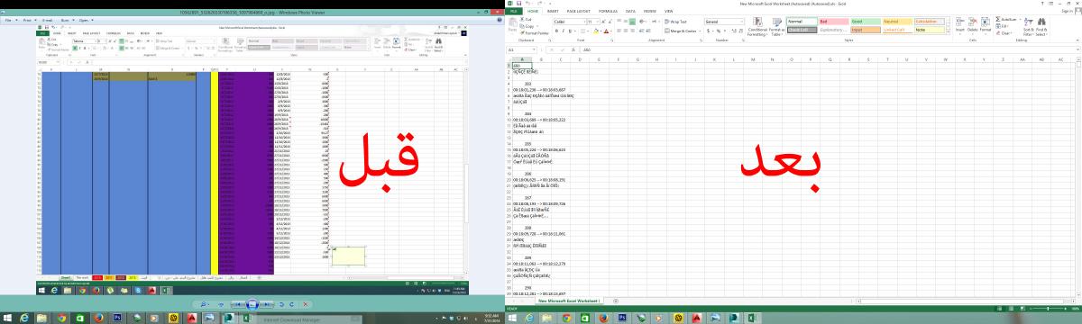Open the Print menu in Photo Viewer

click(29, 19)
